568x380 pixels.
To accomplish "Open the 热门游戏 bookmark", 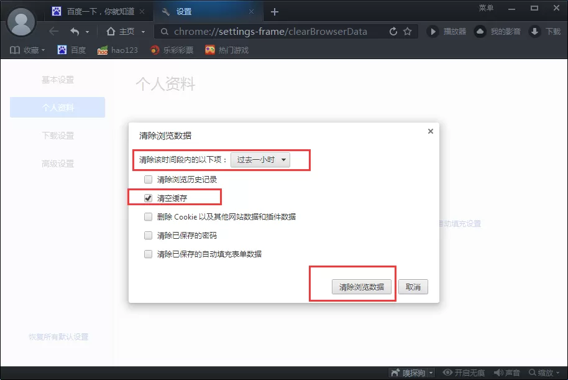I will click(227, 50).
